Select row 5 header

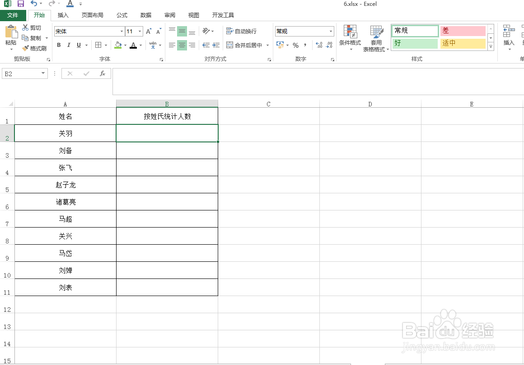coord(7,185)
